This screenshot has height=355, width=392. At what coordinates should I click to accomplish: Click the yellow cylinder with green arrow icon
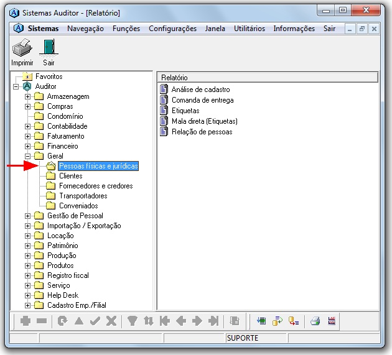(x=278, y=321)
